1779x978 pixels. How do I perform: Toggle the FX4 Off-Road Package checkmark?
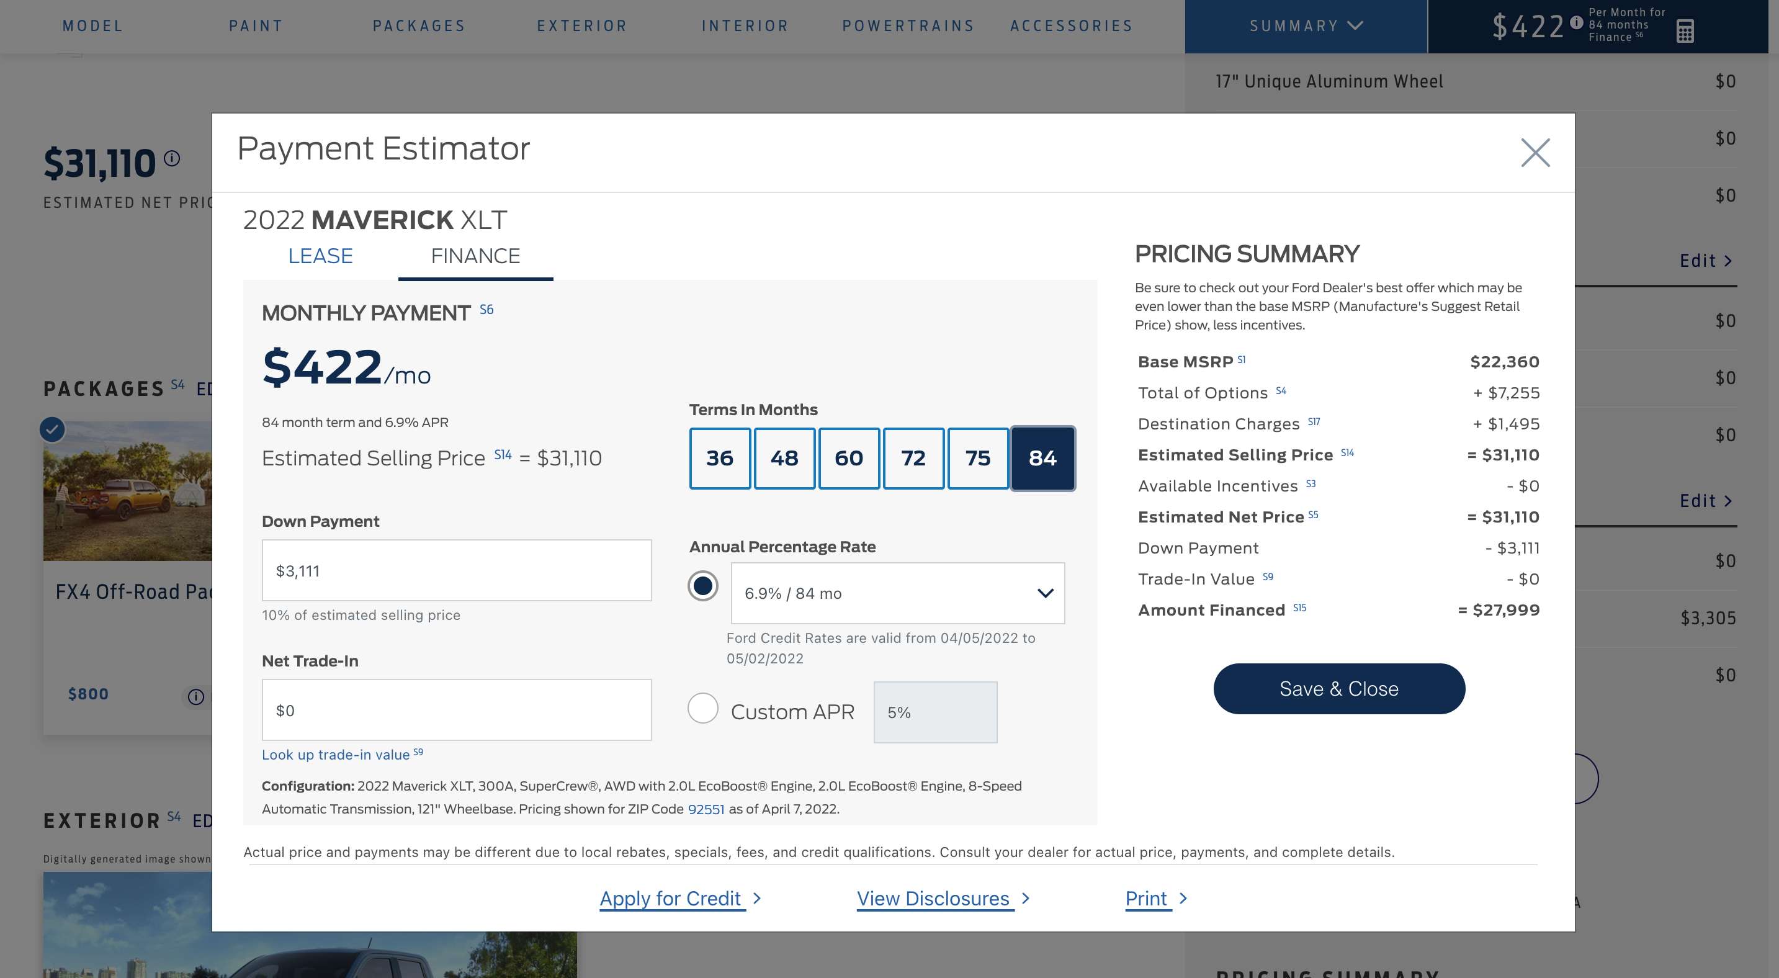(x=53, y=429)
